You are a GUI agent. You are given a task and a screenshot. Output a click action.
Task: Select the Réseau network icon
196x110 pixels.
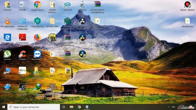[7, 88]
